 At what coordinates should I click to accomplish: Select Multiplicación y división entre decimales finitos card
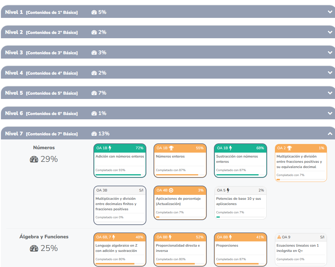(120, 205)
